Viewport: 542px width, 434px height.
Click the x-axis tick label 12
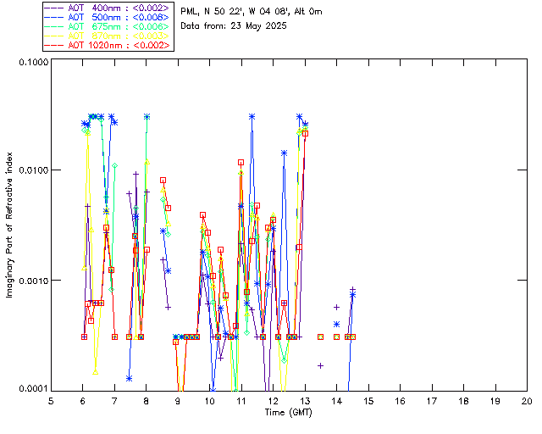(273, 401)
